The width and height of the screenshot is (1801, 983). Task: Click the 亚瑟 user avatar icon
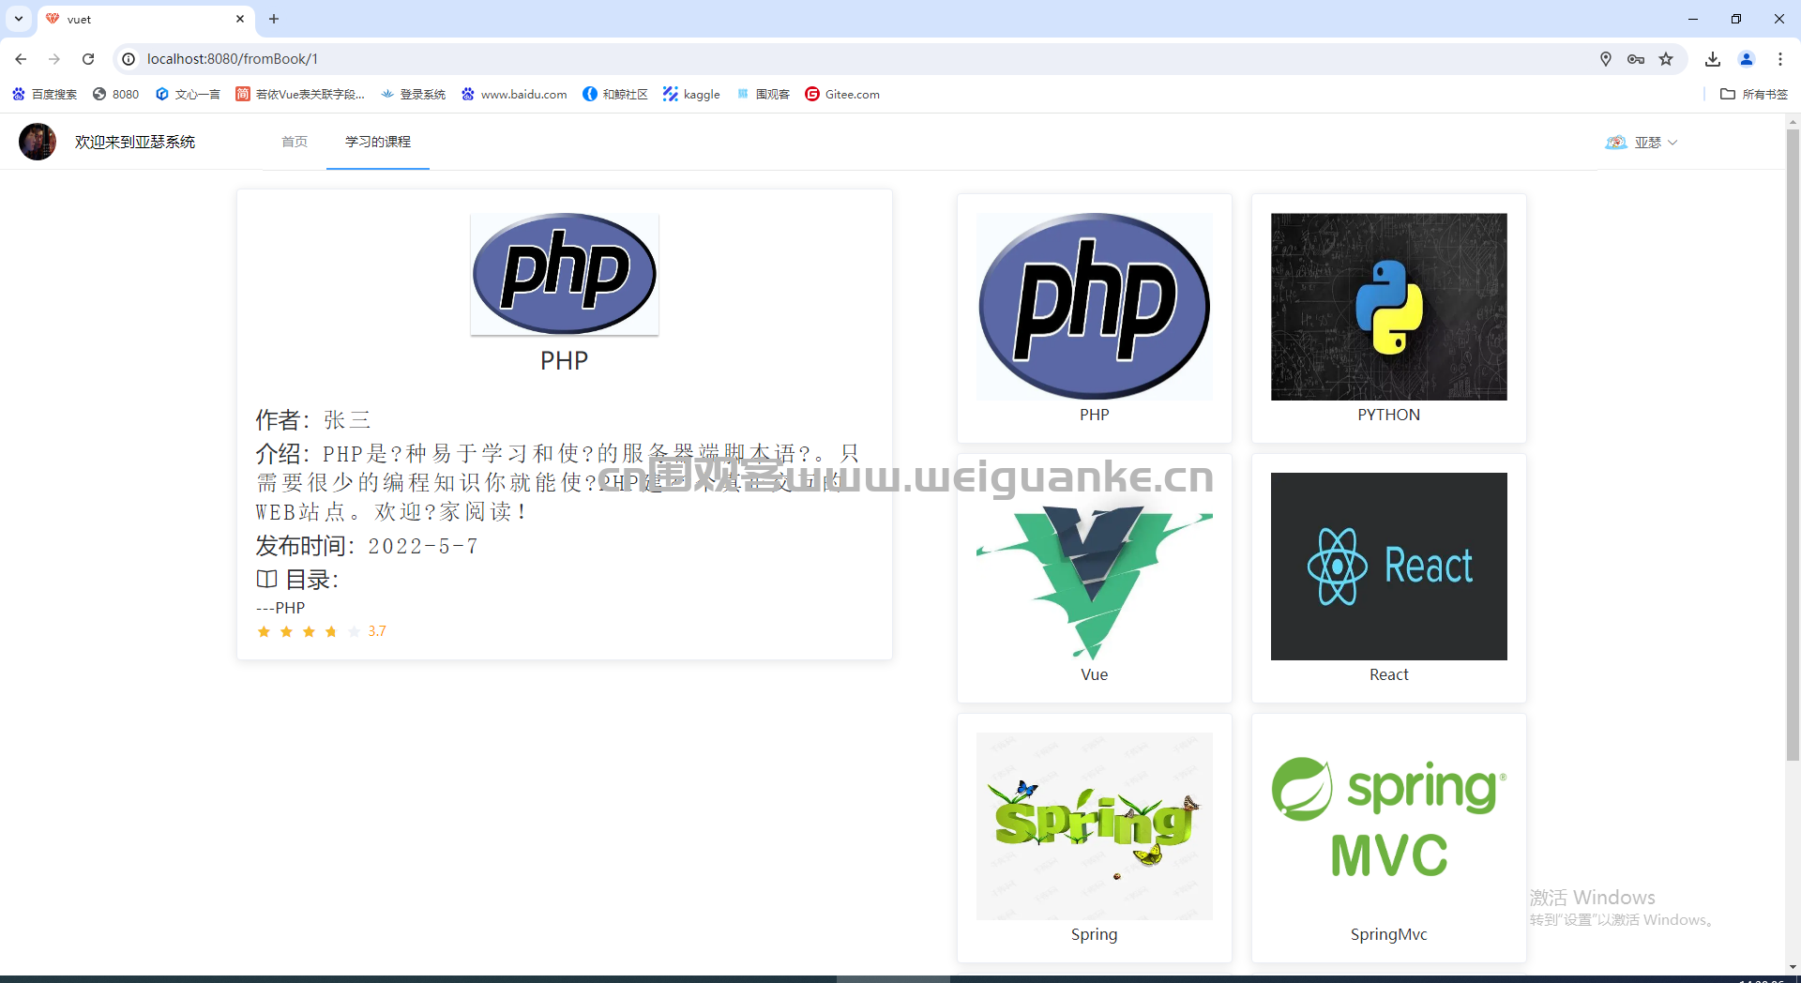point(1615,143)
